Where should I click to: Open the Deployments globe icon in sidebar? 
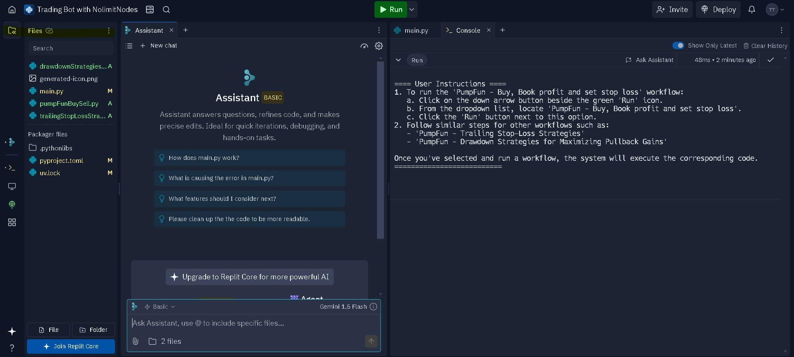click(12, 205)
